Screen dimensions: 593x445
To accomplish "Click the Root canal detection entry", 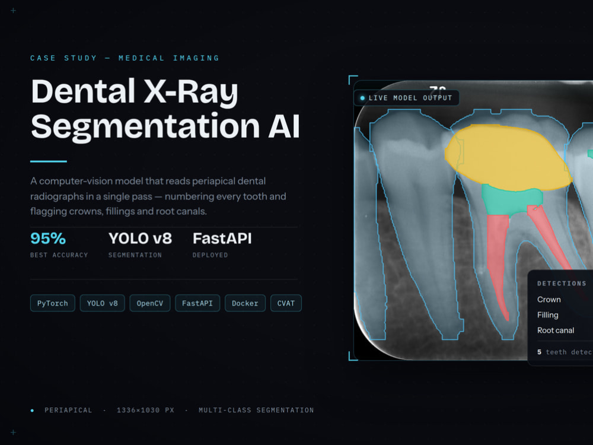I will (x=556, y=330).
